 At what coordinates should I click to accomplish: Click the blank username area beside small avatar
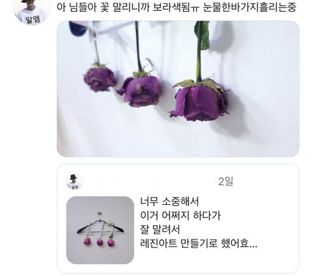pos(150,181)
